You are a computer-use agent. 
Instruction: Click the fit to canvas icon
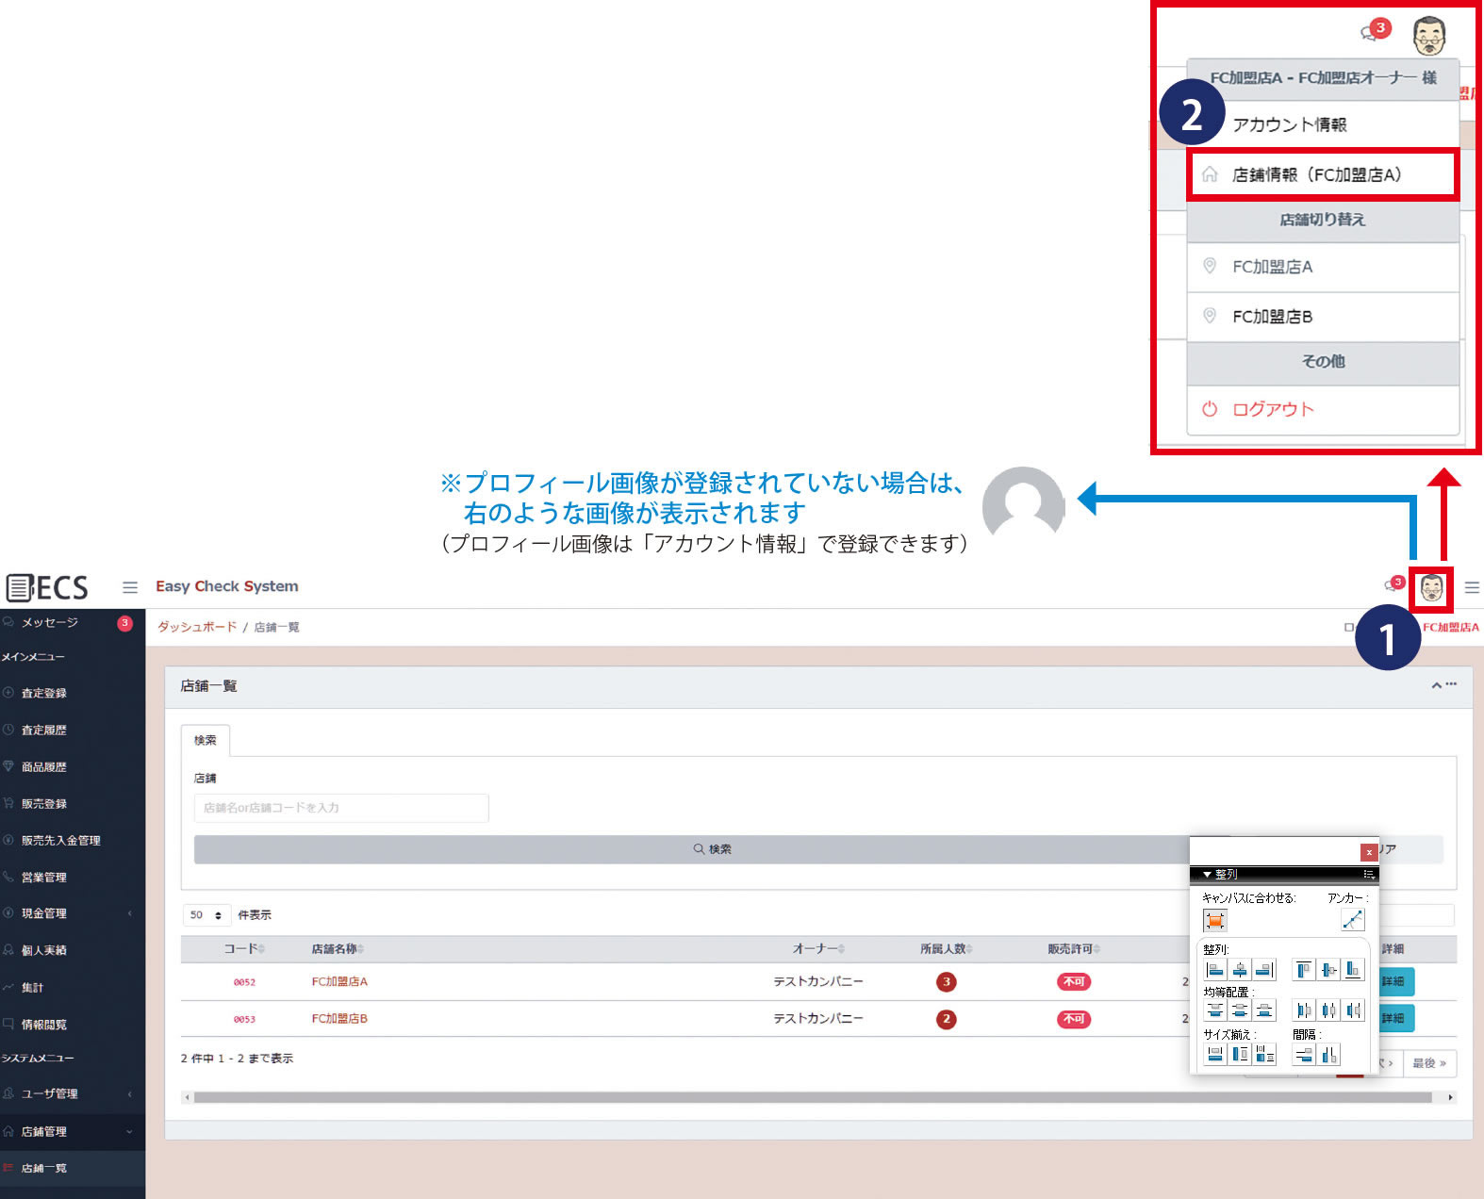point(1215,921)
